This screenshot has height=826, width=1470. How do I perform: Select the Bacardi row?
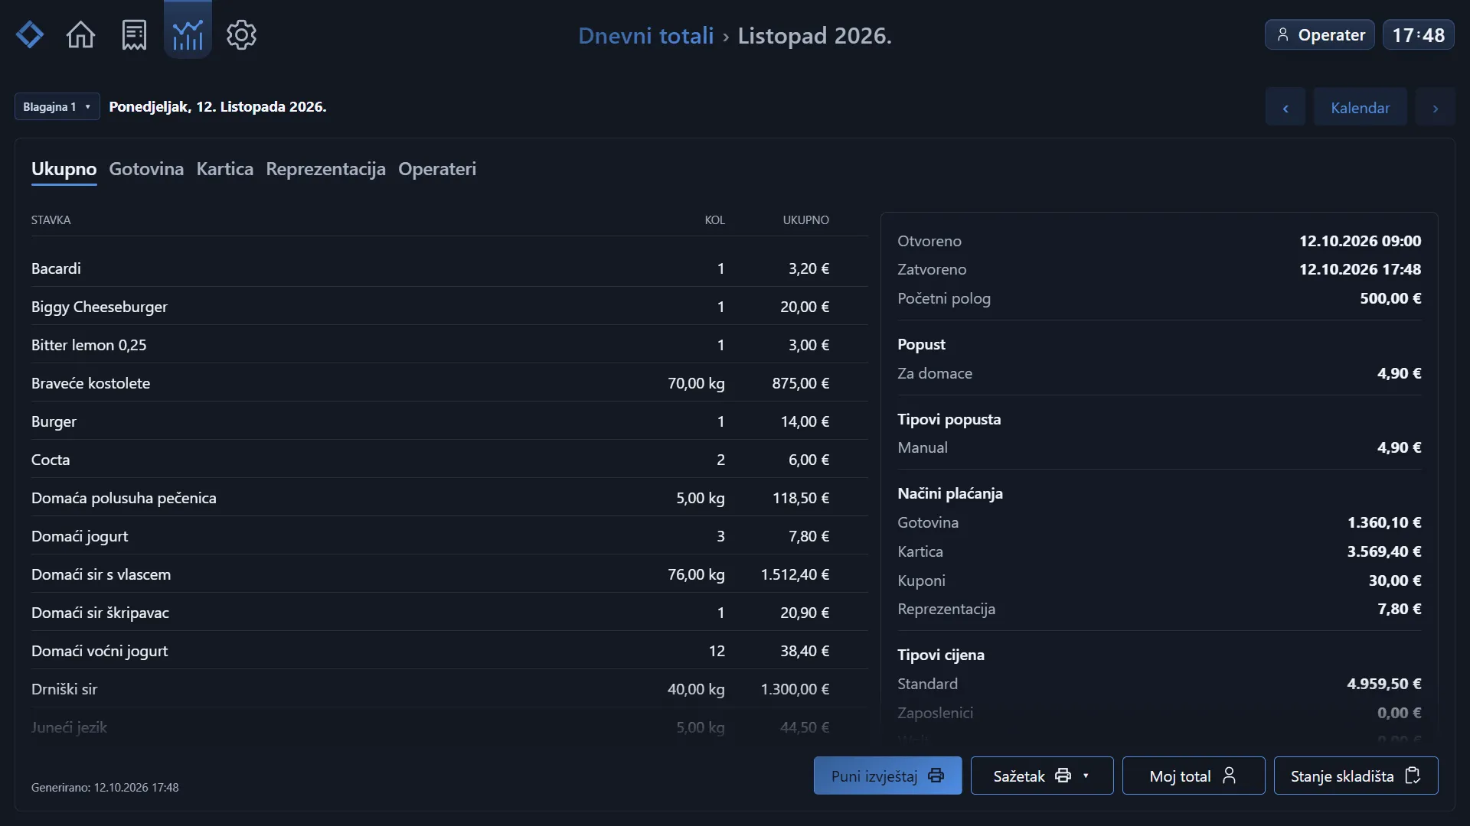(449, 268)
